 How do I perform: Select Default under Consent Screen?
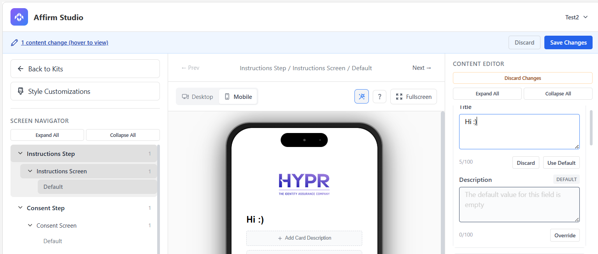click(x=53, y=241)
